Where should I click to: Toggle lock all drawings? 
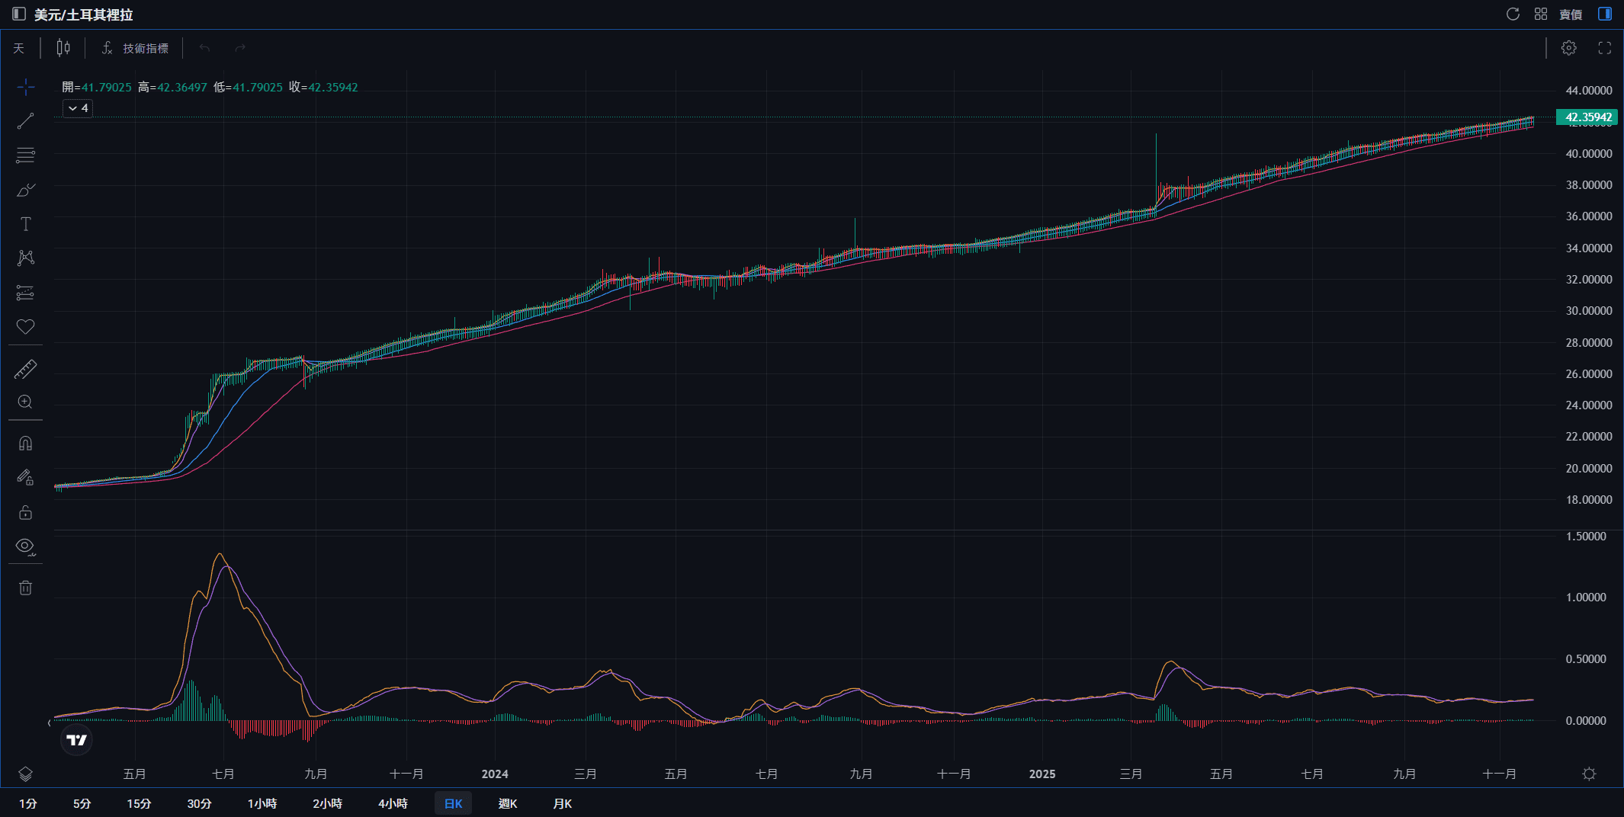25,512
